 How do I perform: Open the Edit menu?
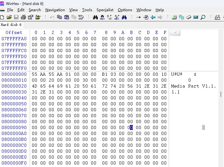point(21,10)
